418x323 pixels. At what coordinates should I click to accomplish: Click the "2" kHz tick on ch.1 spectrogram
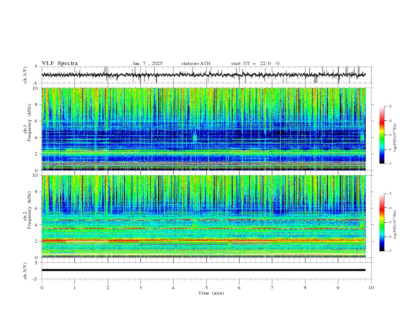pyautogui.click(x=37, y=154)
